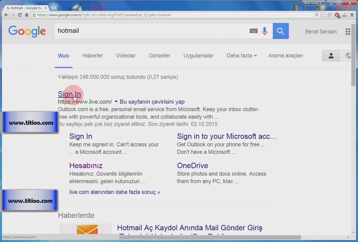Click the Berat Serdan profile button in title bar
Viewport: 358px width, 242px height.
pos(313,3)
